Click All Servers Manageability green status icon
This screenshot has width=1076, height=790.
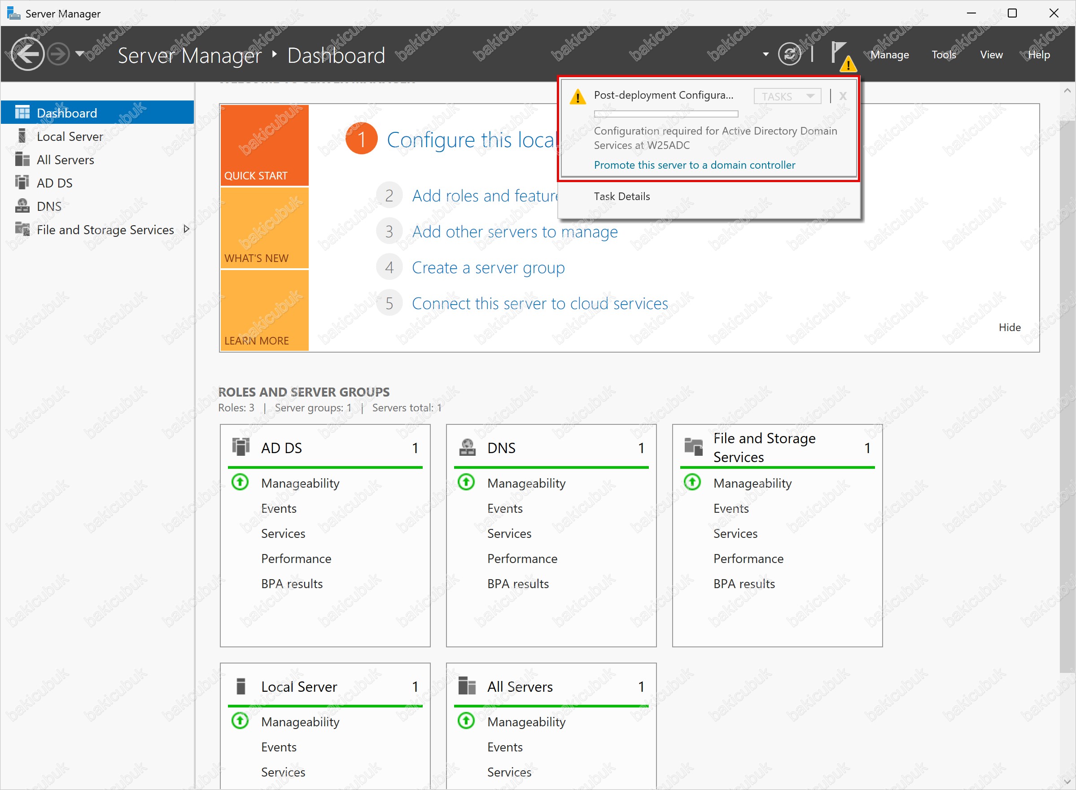pos(466,720)
